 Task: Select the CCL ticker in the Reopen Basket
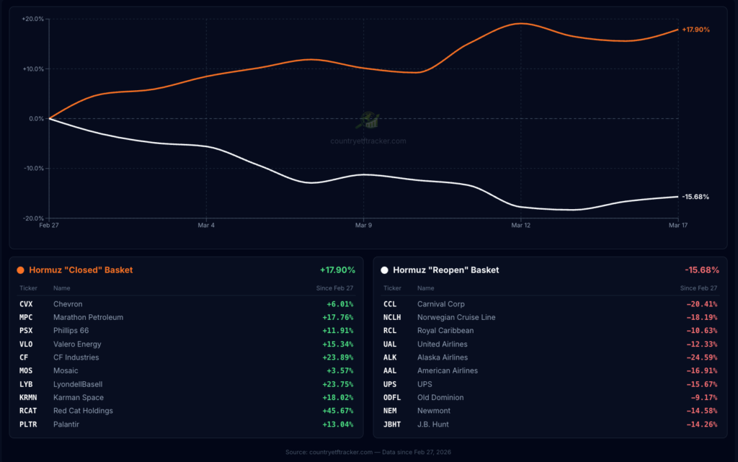pos(389,304)
